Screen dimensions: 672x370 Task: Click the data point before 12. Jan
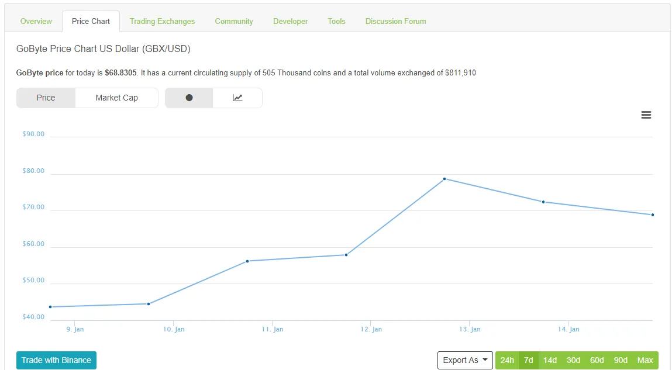tap(346, 255)
